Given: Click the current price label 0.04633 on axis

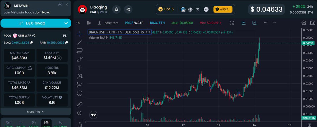Looking at the screenshot, I should click(308, 43).
